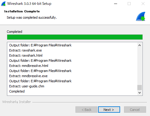
Task: Select the 'Extract: mmdbresolve.html' log line
Action: tap(29, 66)
